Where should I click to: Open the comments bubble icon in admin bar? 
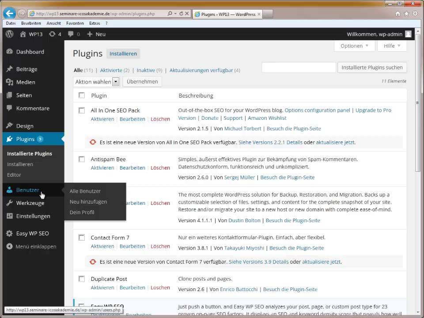tap(71, 34)
